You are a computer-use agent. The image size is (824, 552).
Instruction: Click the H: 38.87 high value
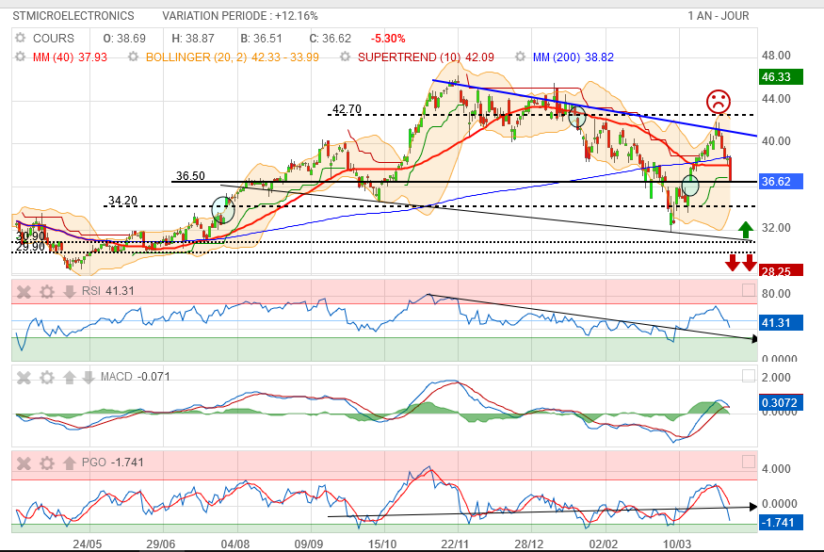[193, 39]
